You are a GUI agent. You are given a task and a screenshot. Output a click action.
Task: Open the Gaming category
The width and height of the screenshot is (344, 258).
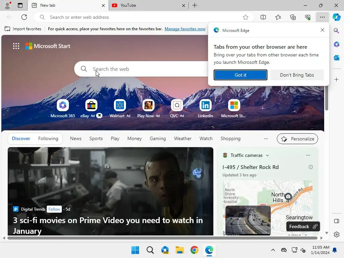click(158, 138)
